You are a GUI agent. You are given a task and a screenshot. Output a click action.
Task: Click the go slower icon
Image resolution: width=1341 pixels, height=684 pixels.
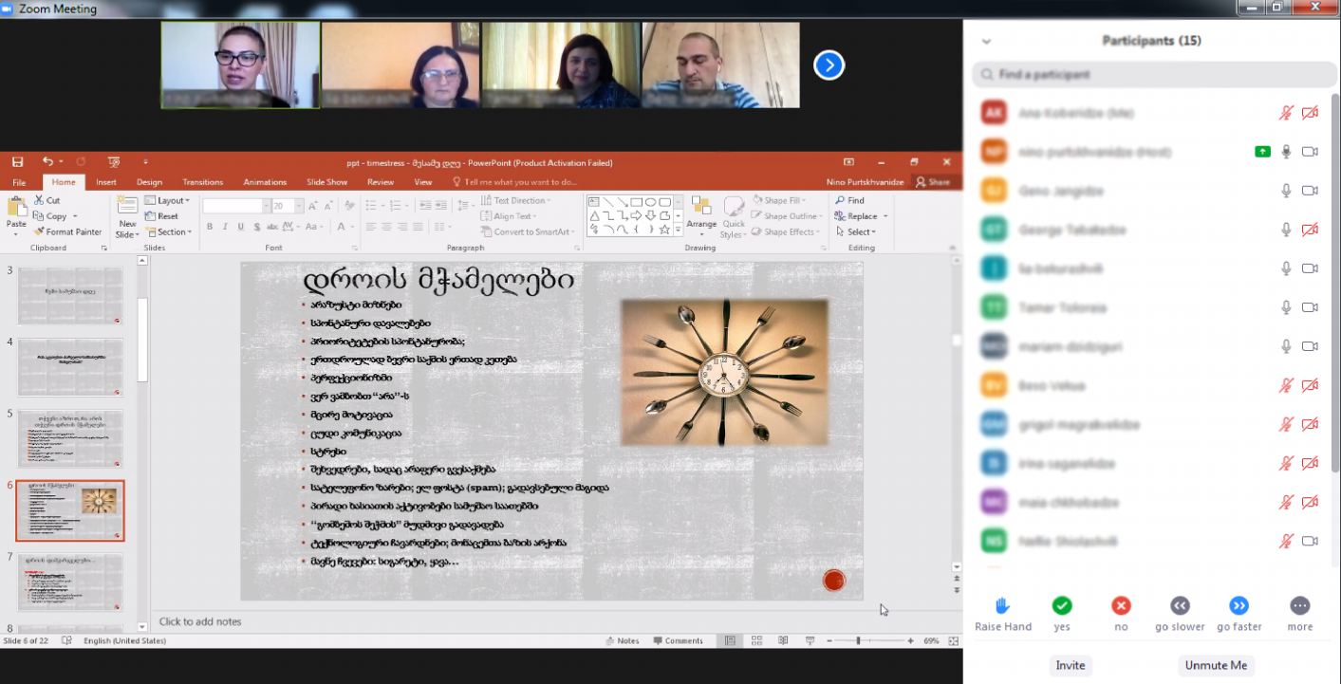pyautogui.click(x=1180, y=605)
